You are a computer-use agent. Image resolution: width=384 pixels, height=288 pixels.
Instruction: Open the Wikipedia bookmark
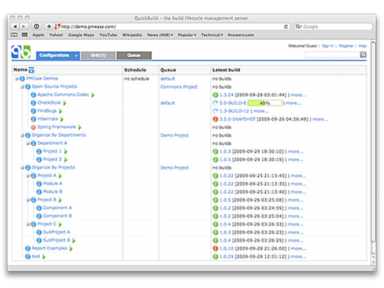pos(132,35)
